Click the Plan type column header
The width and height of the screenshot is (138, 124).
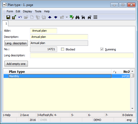[x=60, y=72]
